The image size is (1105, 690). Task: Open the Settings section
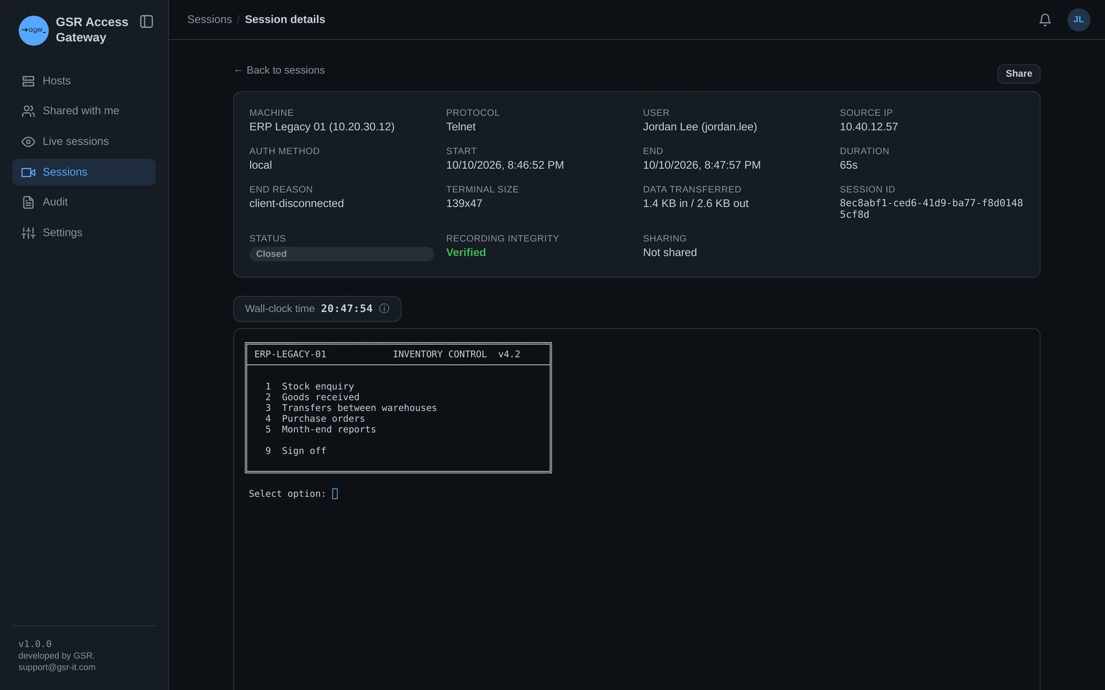pyautogui.click(x=84, y=233)
